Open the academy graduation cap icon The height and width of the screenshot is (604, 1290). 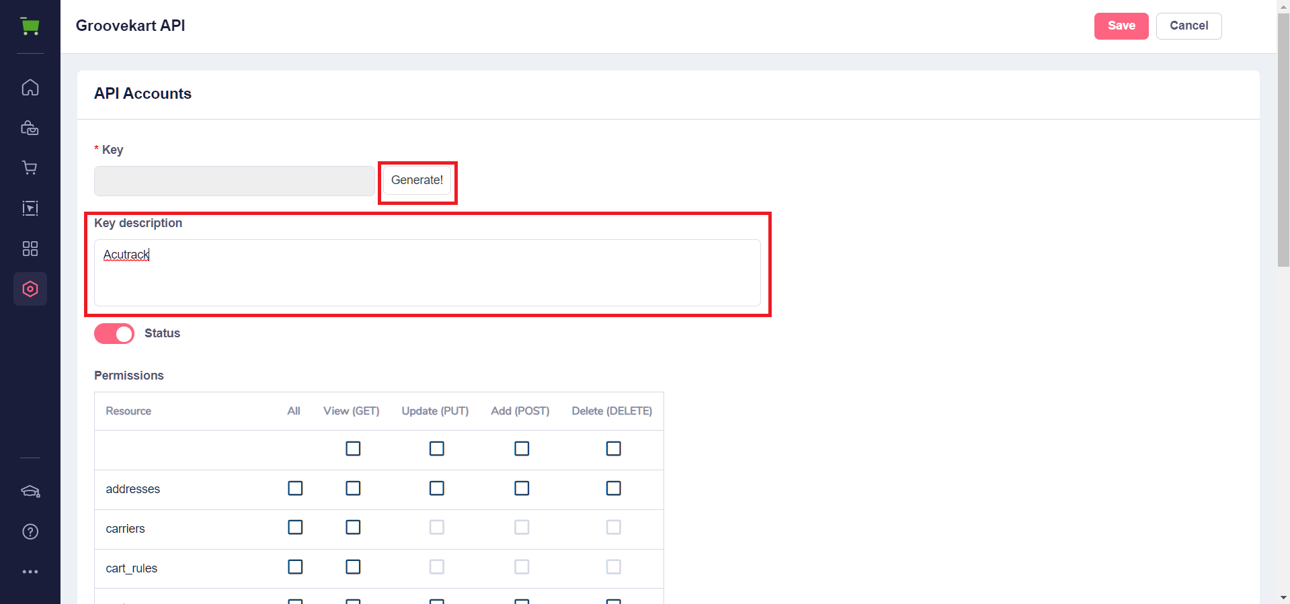pos(30,491)
